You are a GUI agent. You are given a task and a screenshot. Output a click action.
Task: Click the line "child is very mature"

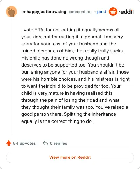[x=68, y=93]
